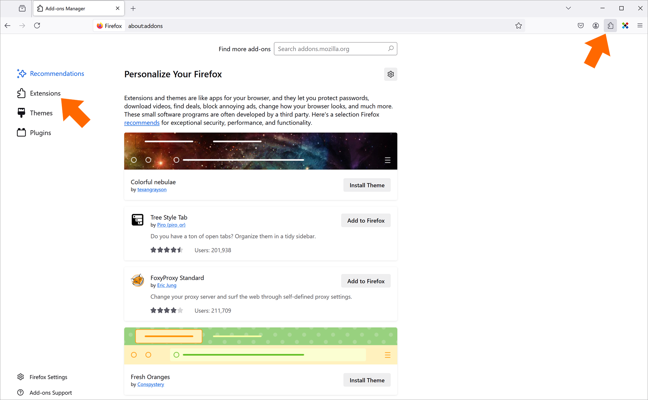The width and height of the screenshot is (648, 400).
Task: Click the Firefox account avatar icon
Action: click(596, 26)
